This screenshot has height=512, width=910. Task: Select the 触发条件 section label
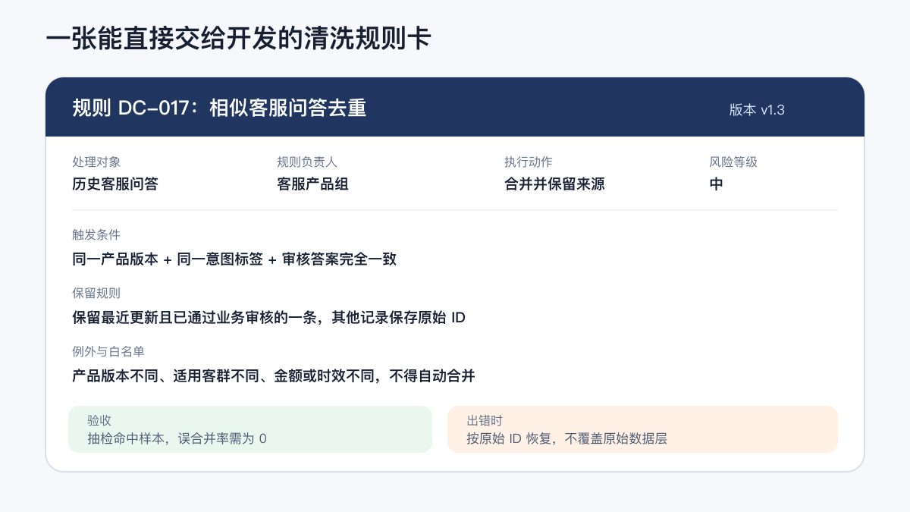pos(96,235)
